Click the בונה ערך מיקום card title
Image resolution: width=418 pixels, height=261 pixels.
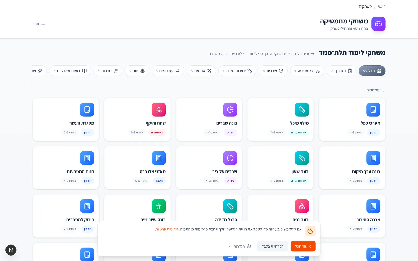click(366, 171)
